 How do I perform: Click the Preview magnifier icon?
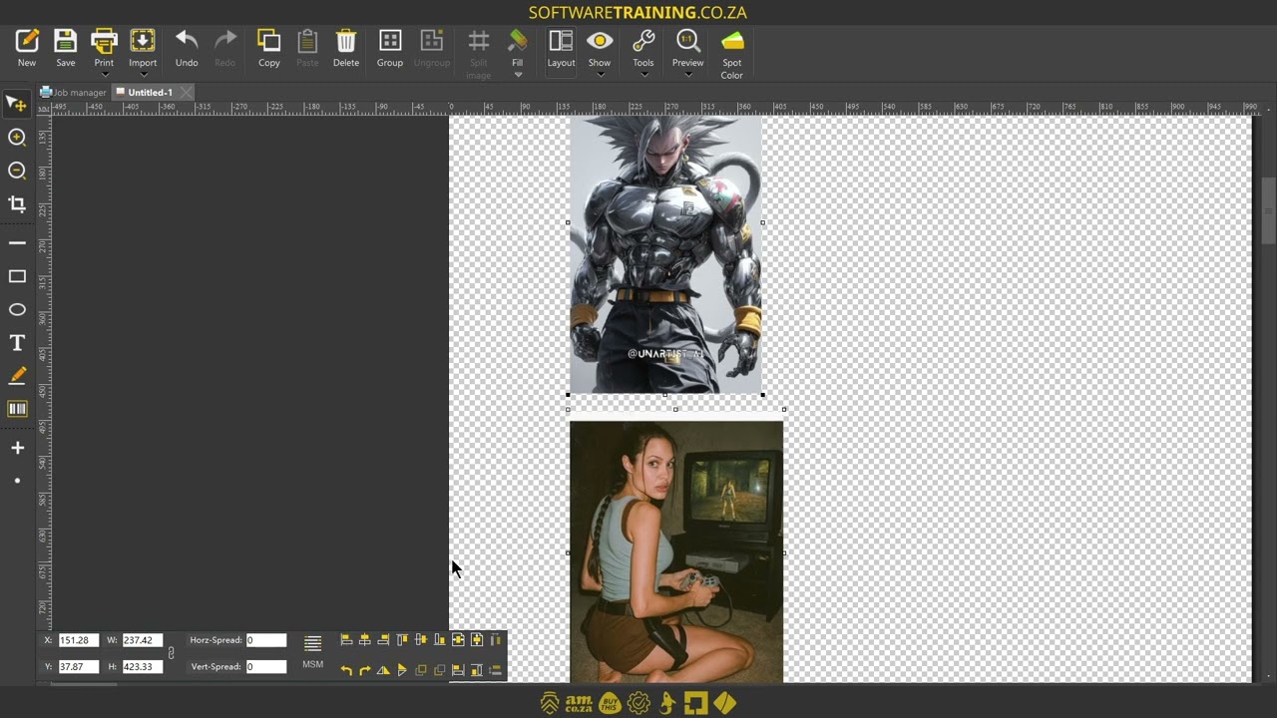(x=687, y=41)
